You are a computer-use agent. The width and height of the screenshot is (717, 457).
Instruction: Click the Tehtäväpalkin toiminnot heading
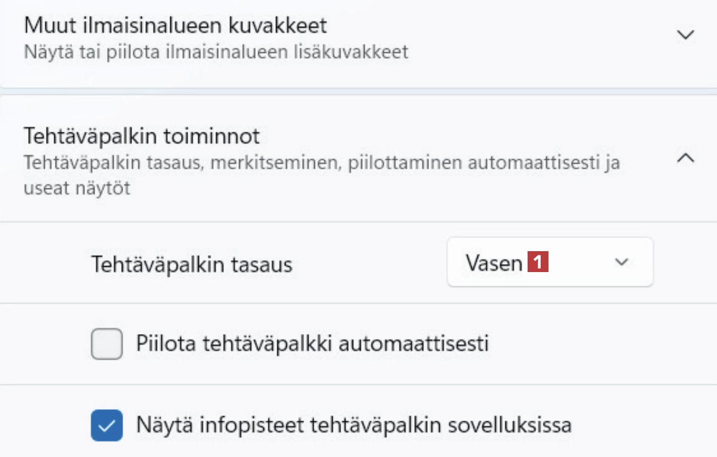(142, 137)
